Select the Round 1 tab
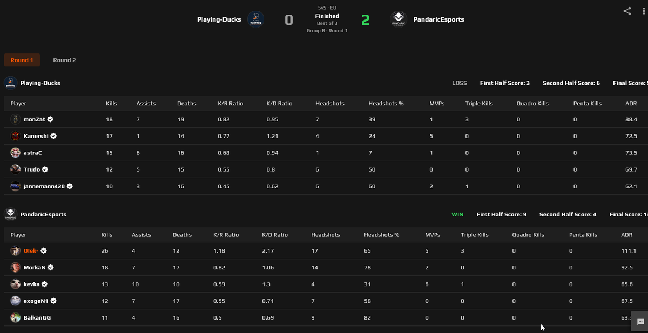The image size is (648, 333). [22, 60]
